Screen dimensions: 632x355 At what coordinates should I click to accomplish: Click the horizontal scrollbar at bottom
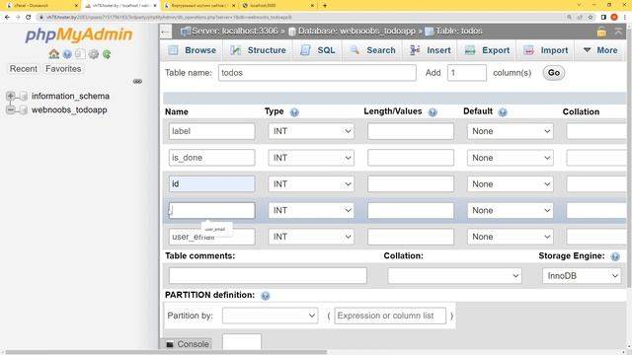point(165,352)
